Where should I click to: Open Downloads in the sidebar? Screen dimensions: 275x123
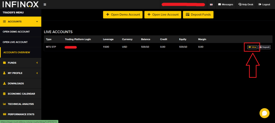(x=16, y=83)
